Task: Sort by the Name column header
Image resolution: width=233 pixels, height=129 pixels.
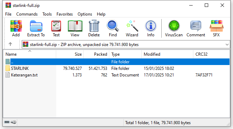Action: pos(30,54)
